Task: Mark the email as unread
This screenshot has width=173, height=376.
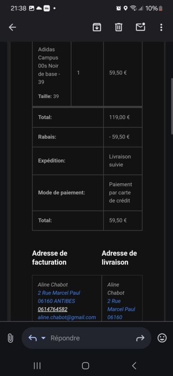Action: tap(141, 27)
